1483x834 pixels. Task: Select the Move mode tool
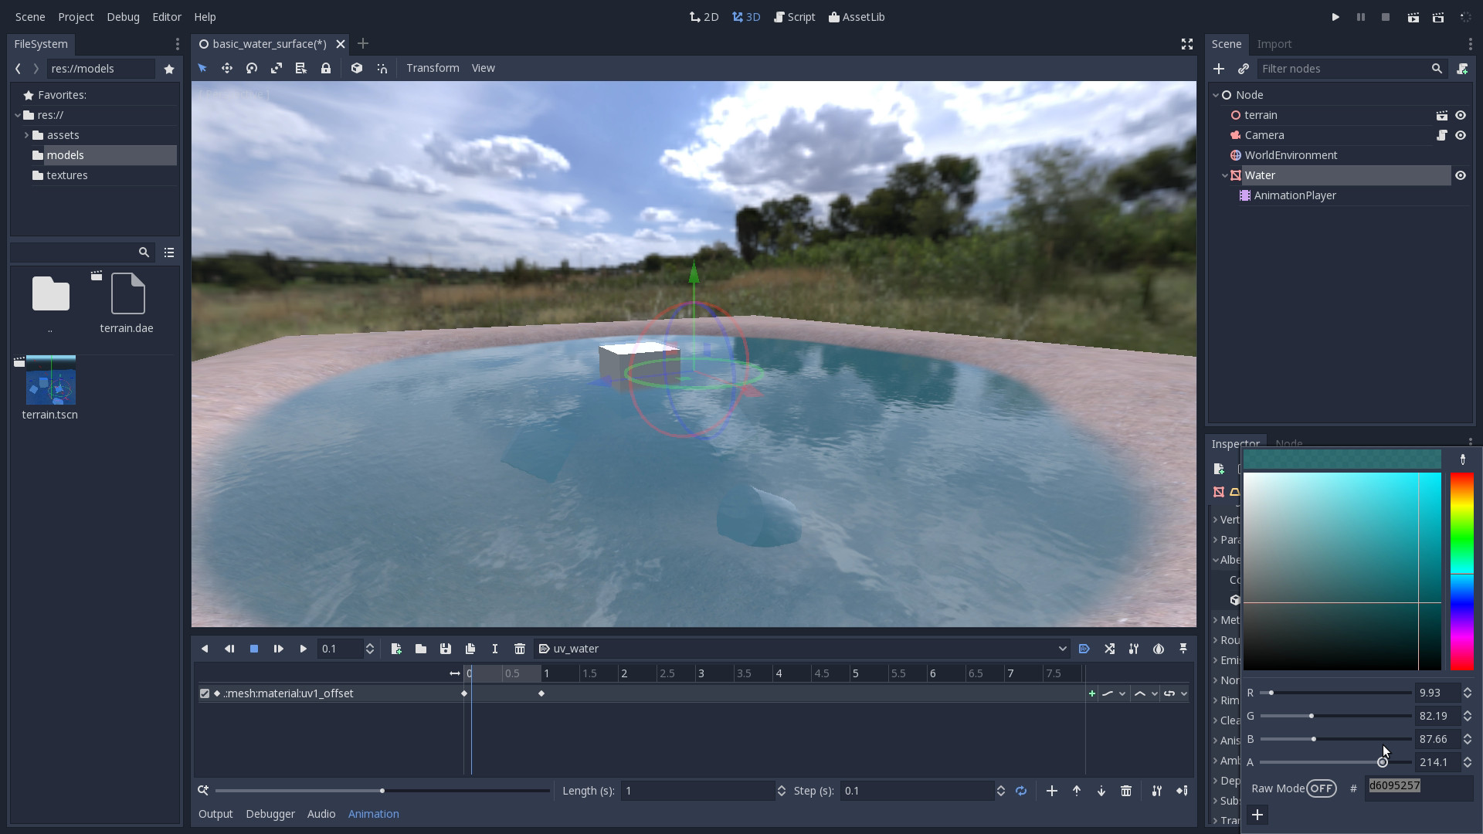[x=227, y=69]
